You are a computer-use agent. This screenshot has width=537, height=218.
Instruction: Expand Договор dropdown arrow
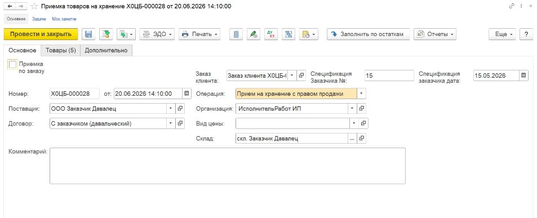point(171,123)
